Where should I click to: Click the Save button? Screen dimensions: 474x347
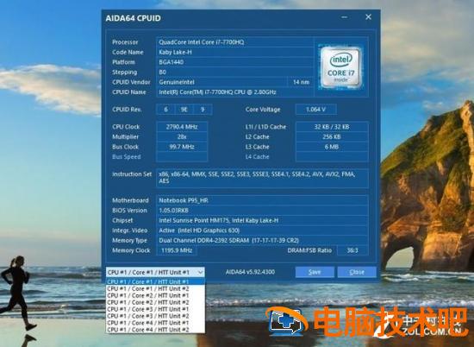[x=315, y=272]
